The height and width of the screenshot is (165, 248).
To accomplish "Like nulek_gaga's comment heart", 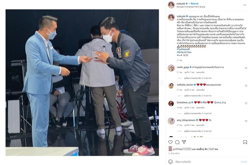I will [246, 68].
